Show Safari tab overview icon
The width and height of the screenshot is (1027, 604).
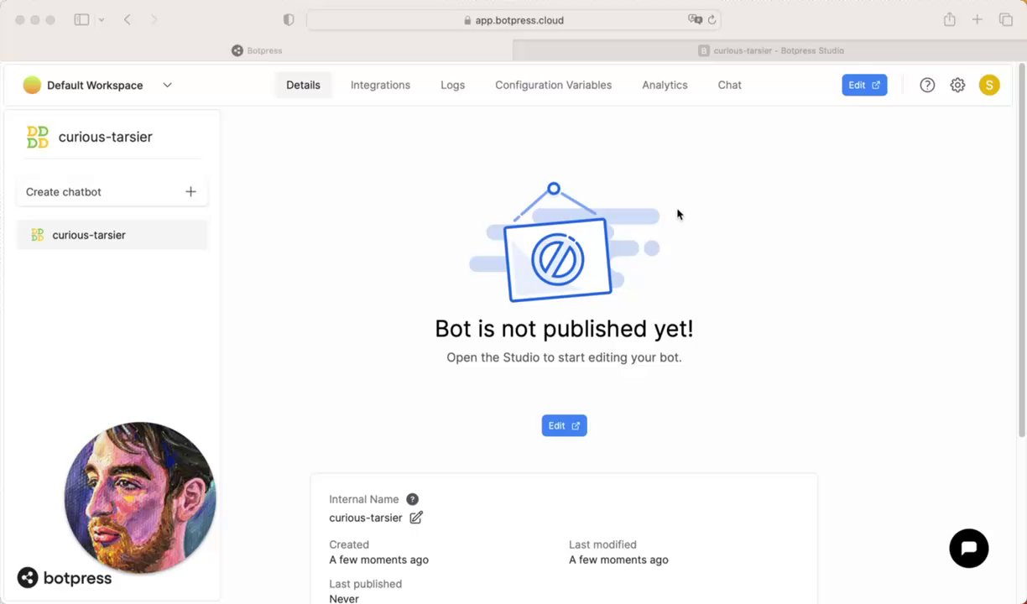1005,19
